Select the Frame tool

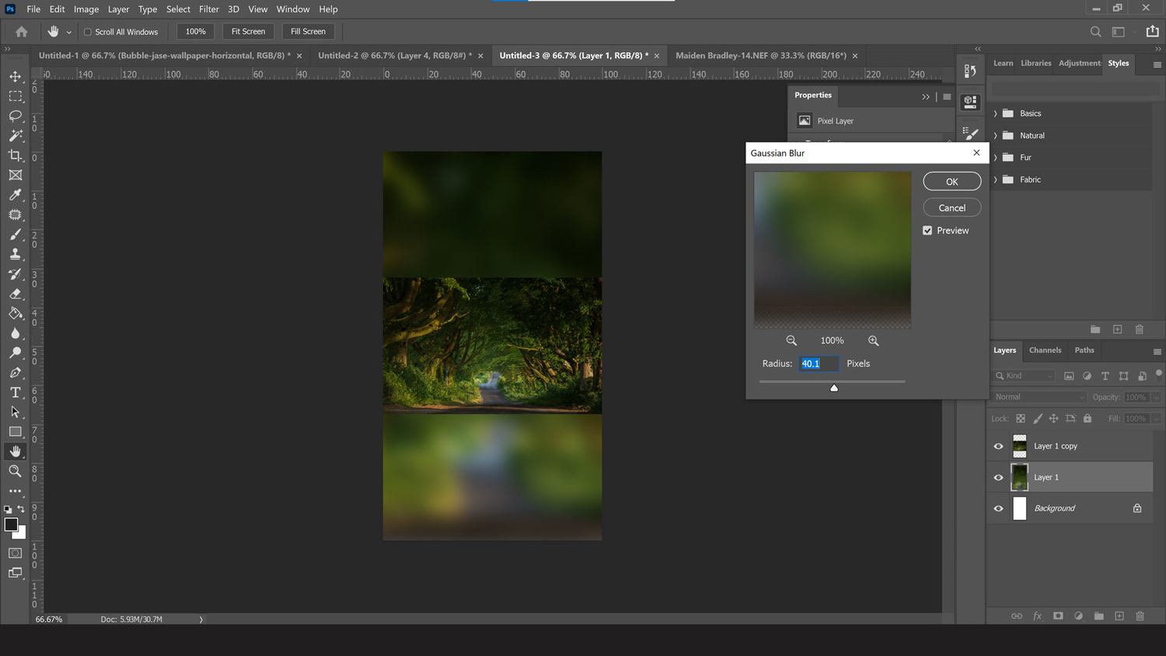click(x=15, y=175)
